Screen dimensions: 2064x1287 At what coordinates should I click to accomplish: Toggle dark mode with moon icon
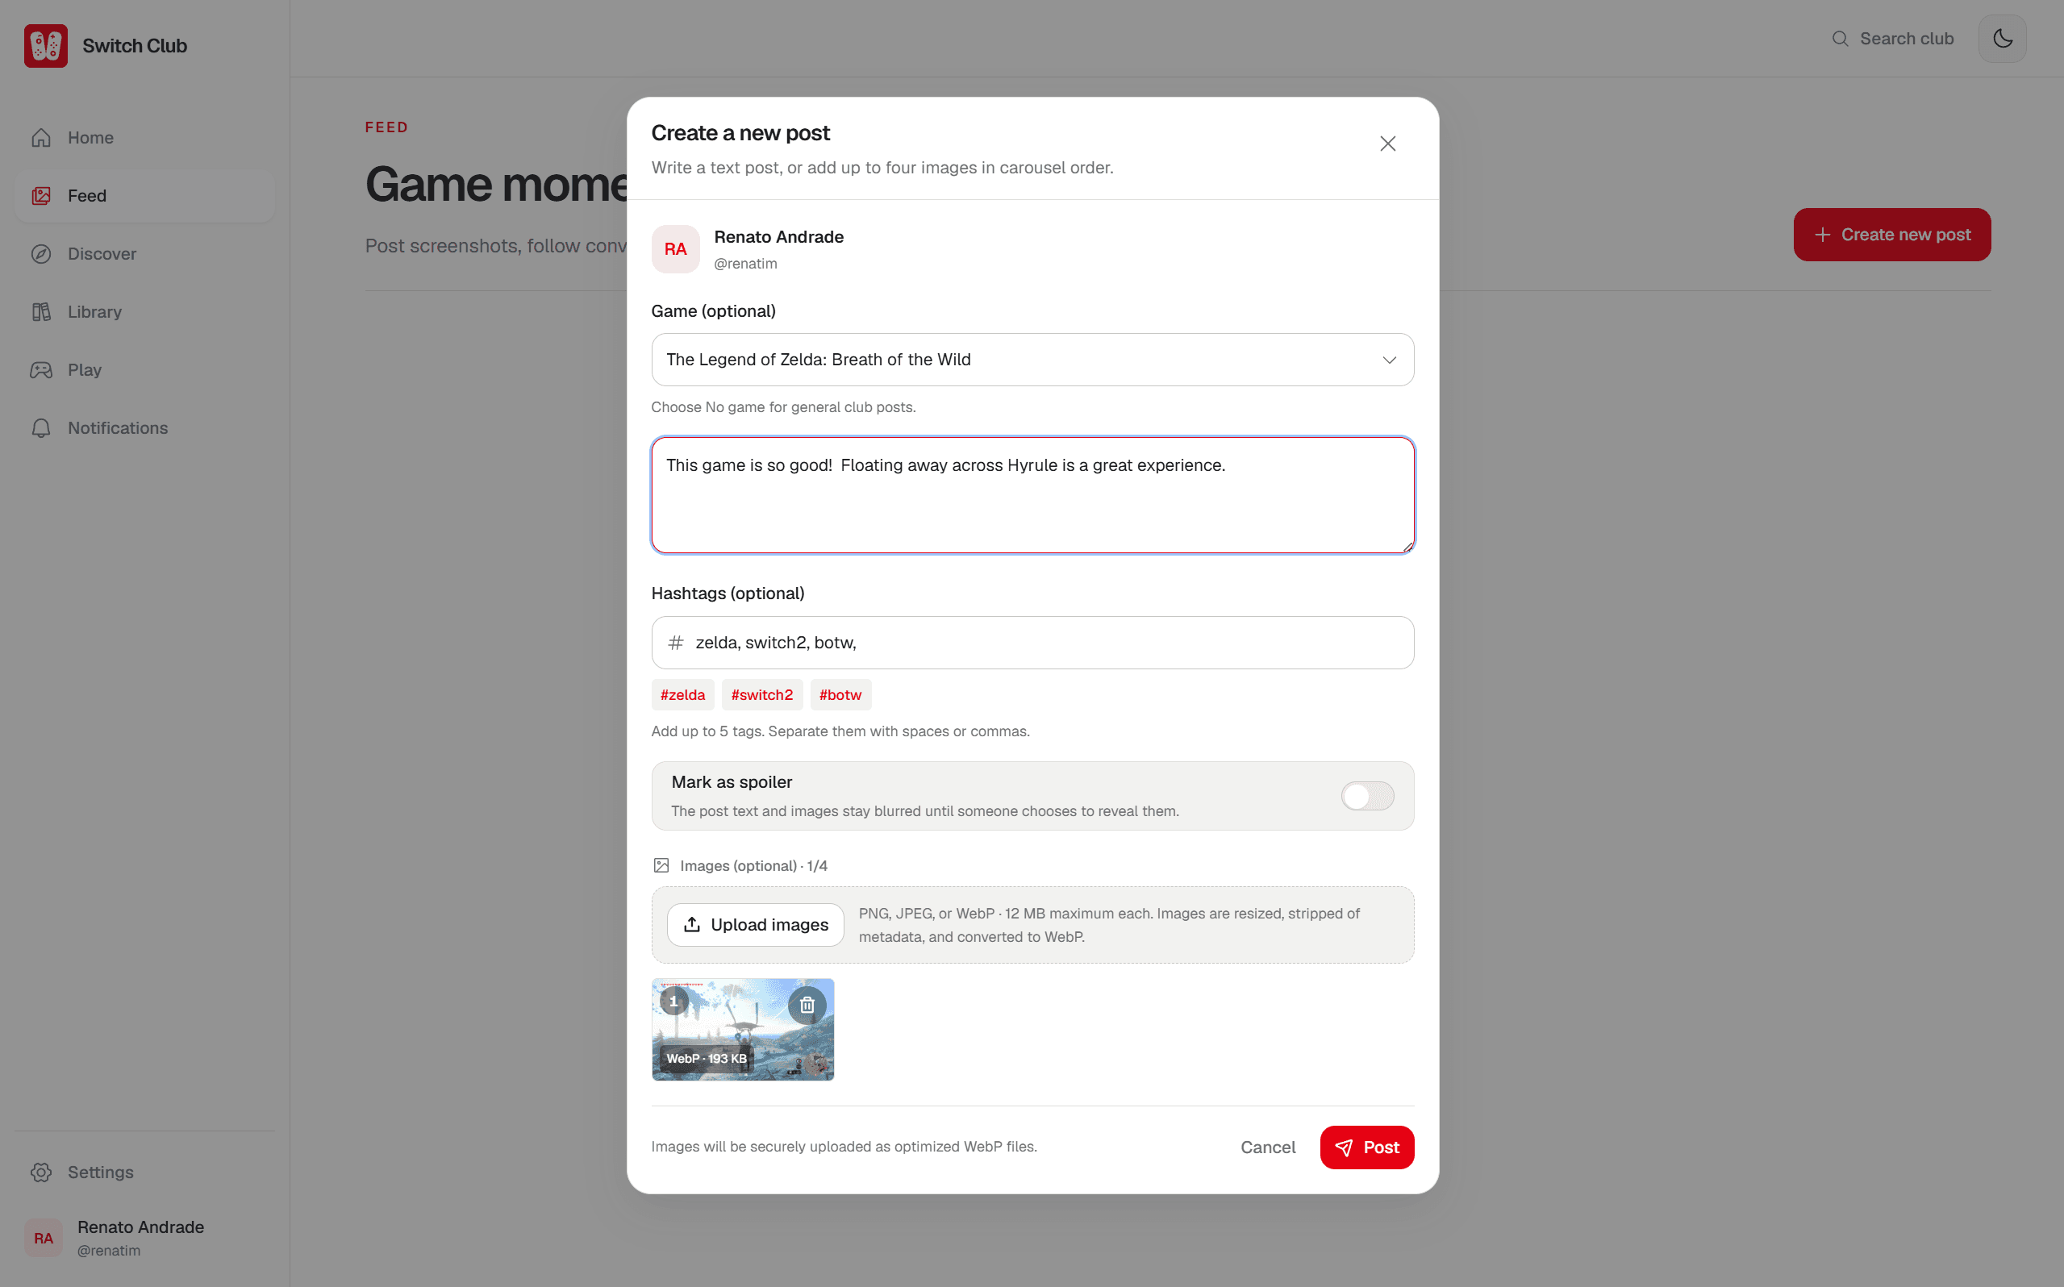2002,39
